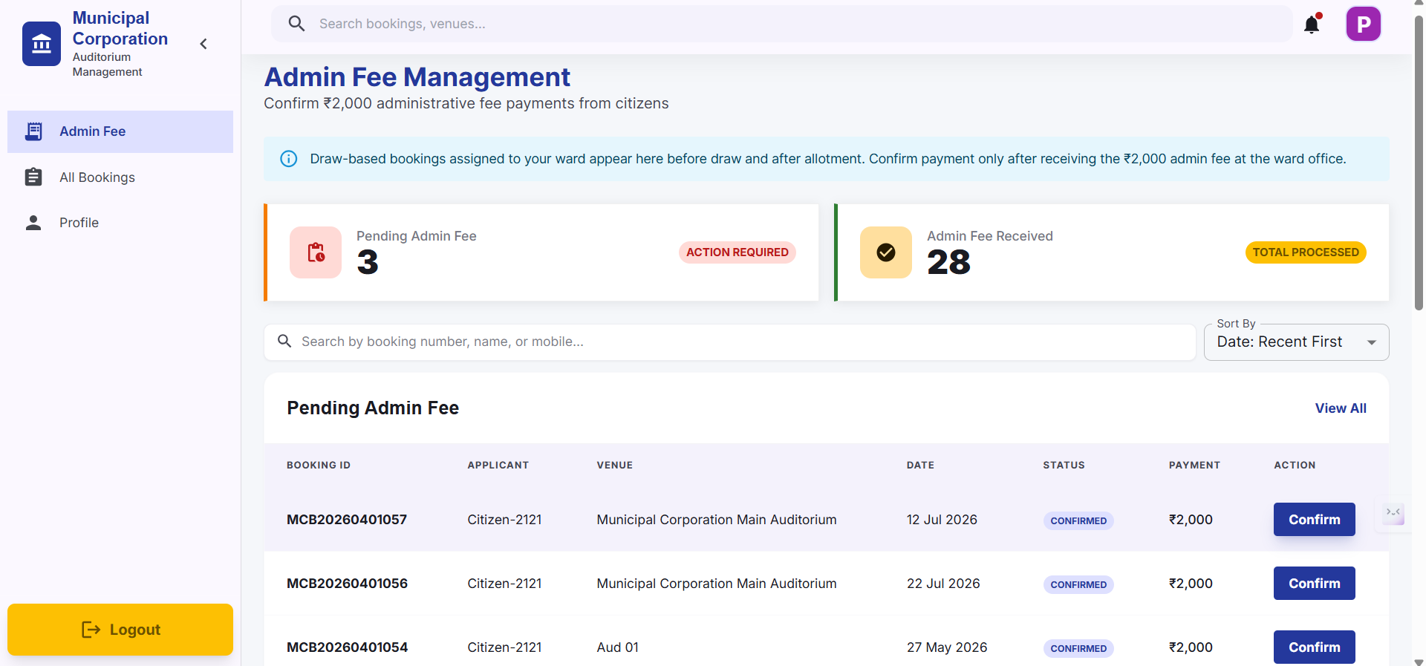Click the venue Aud 01
The width and height of the screenshot is (1426, 666).
pyautogui.click(x=618, y=647)
